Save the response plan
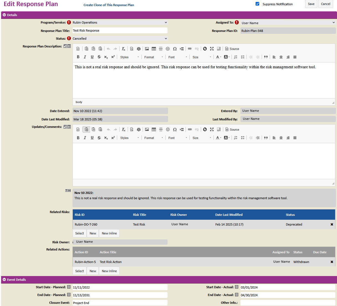Screen dimensions: 337x306 (x=311, y=4)
